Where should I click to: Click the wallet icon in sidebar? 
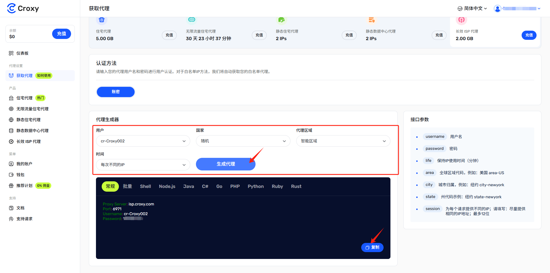tap(11, 175)
